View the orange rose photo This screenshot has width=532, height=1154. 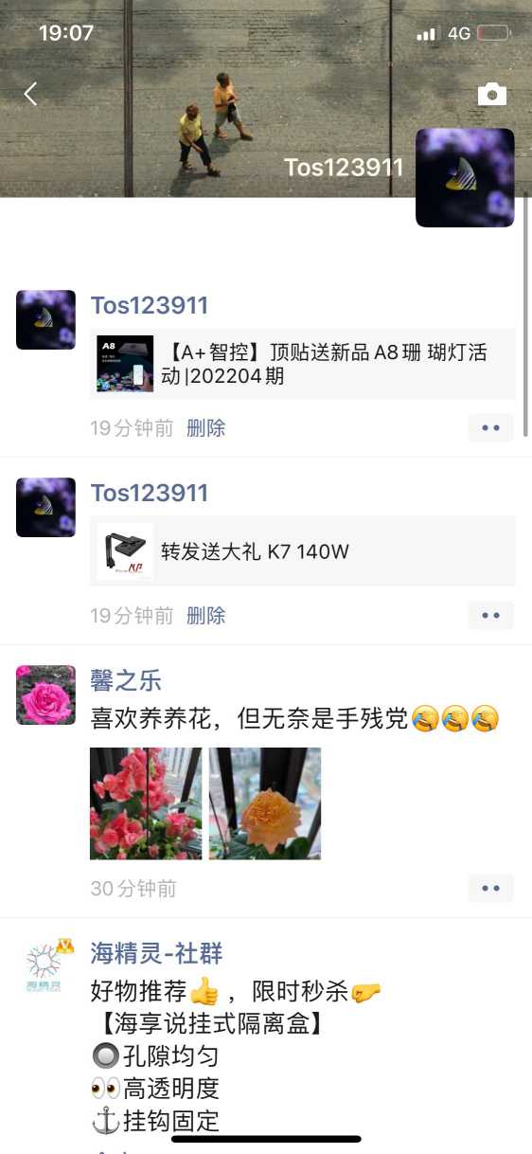coord(265,803)
